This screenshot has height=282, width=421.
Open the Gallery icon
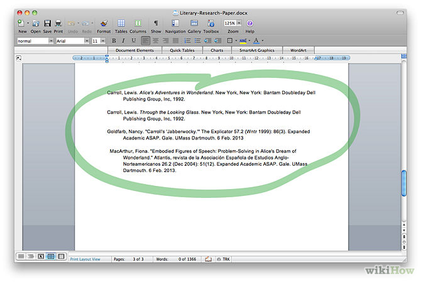tap(194, 23)
